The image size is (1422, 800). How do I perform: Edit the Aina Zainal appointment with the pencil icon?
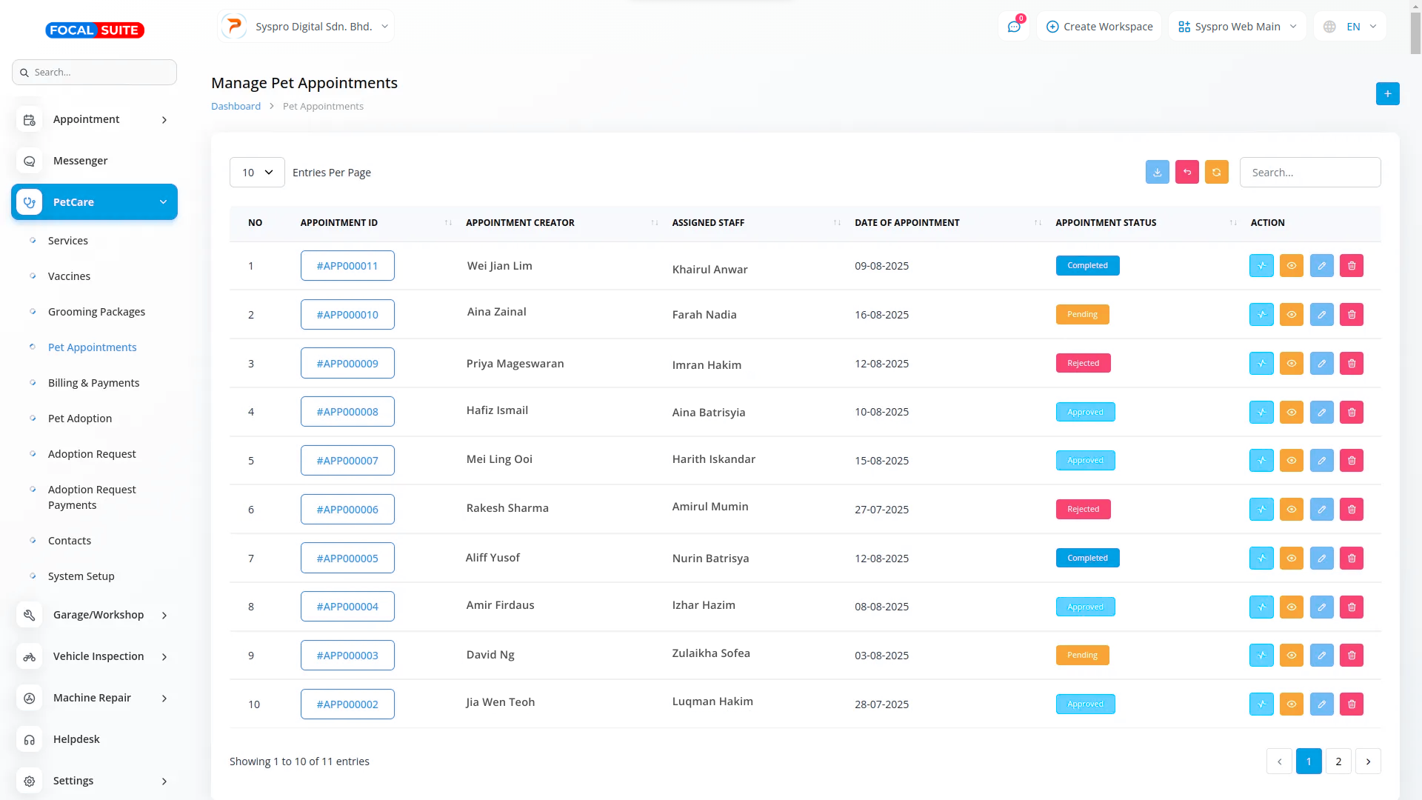[x=1321, y=315]
